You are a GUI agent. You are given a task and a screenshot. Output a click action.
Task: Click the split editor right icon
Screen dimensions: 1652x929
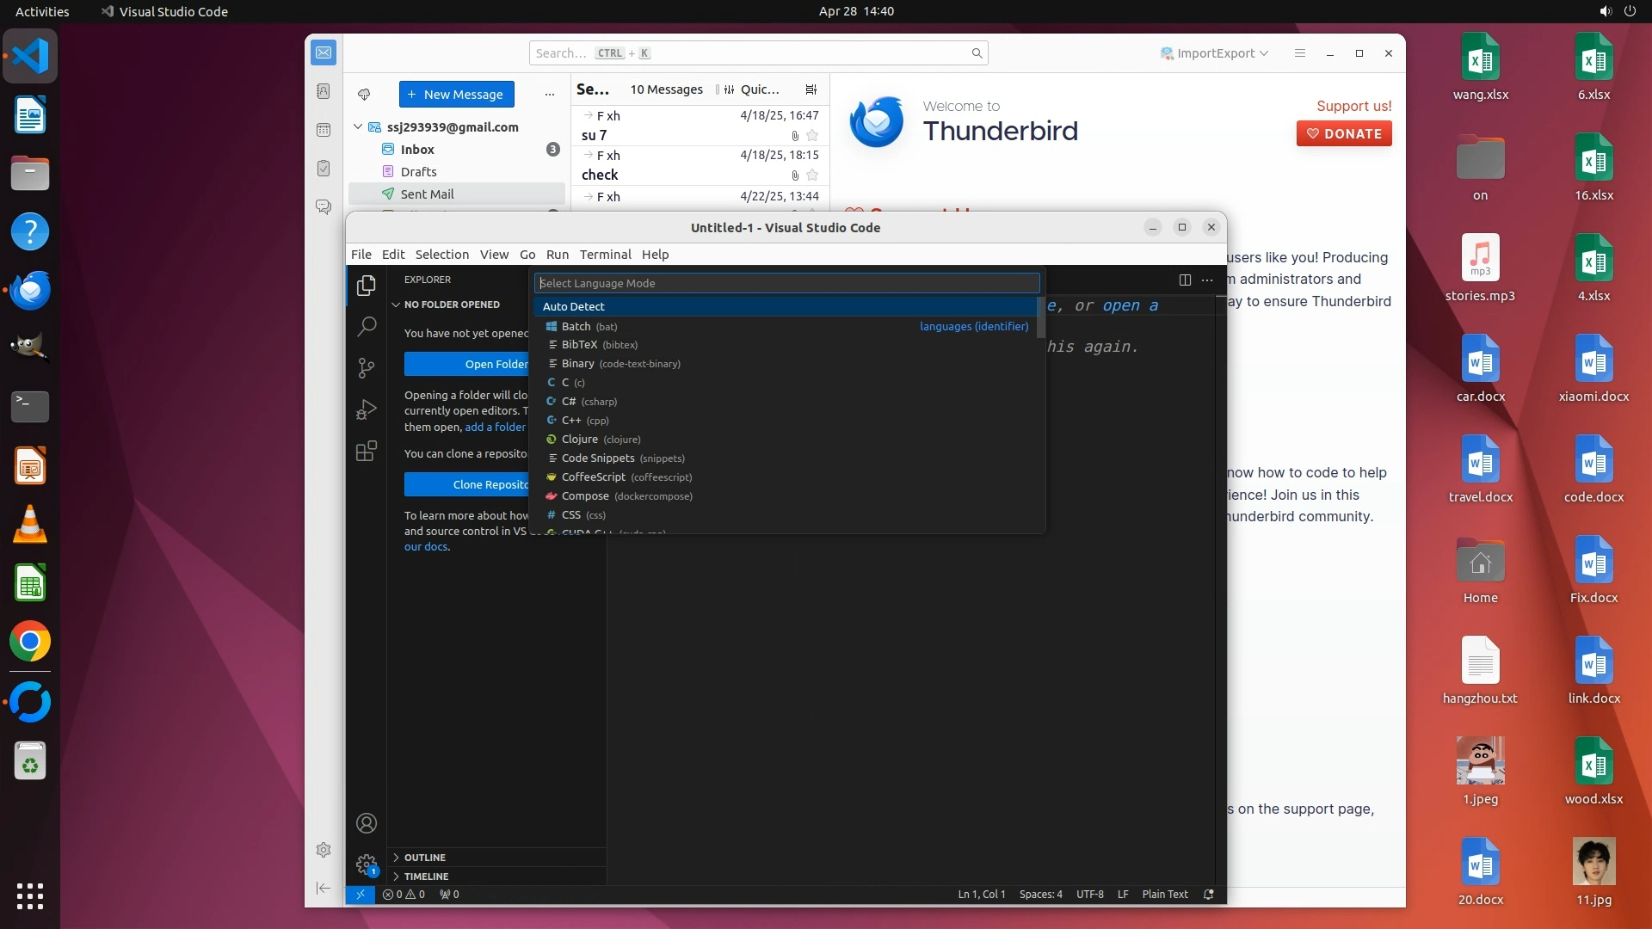pos(1185,280)
